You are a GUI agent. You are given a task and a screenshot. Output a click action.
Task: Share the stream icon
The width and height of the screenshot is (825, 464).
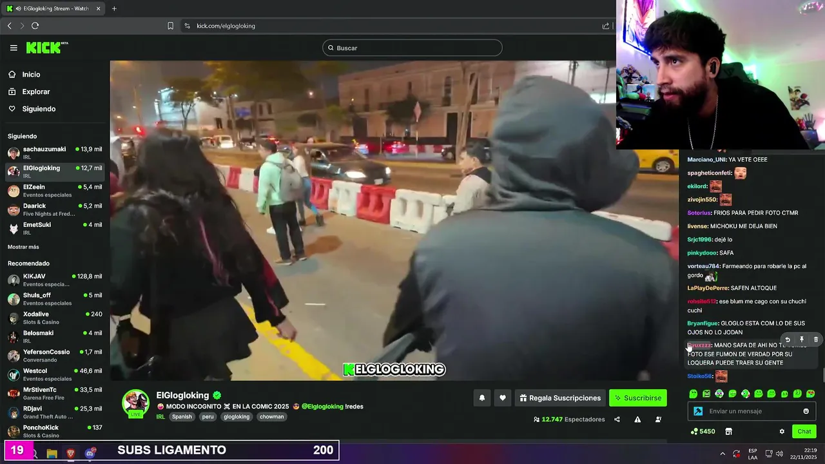click(x=617, y=420)
